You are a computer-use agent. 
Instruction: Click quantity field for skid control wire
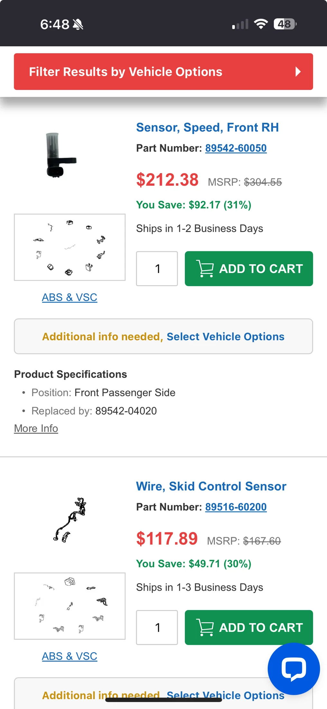(x=157, y=627)
